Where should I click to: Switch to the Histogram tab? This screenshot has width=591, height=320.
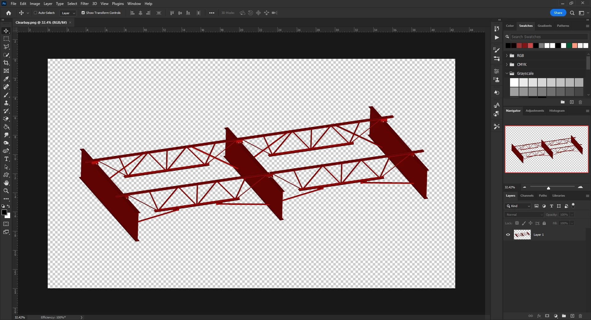pos(557,111)
